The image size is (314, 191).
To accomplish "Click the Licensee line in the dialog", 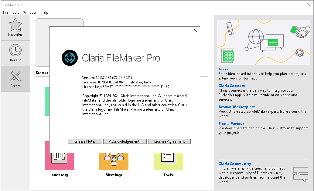I will (117, 82).
